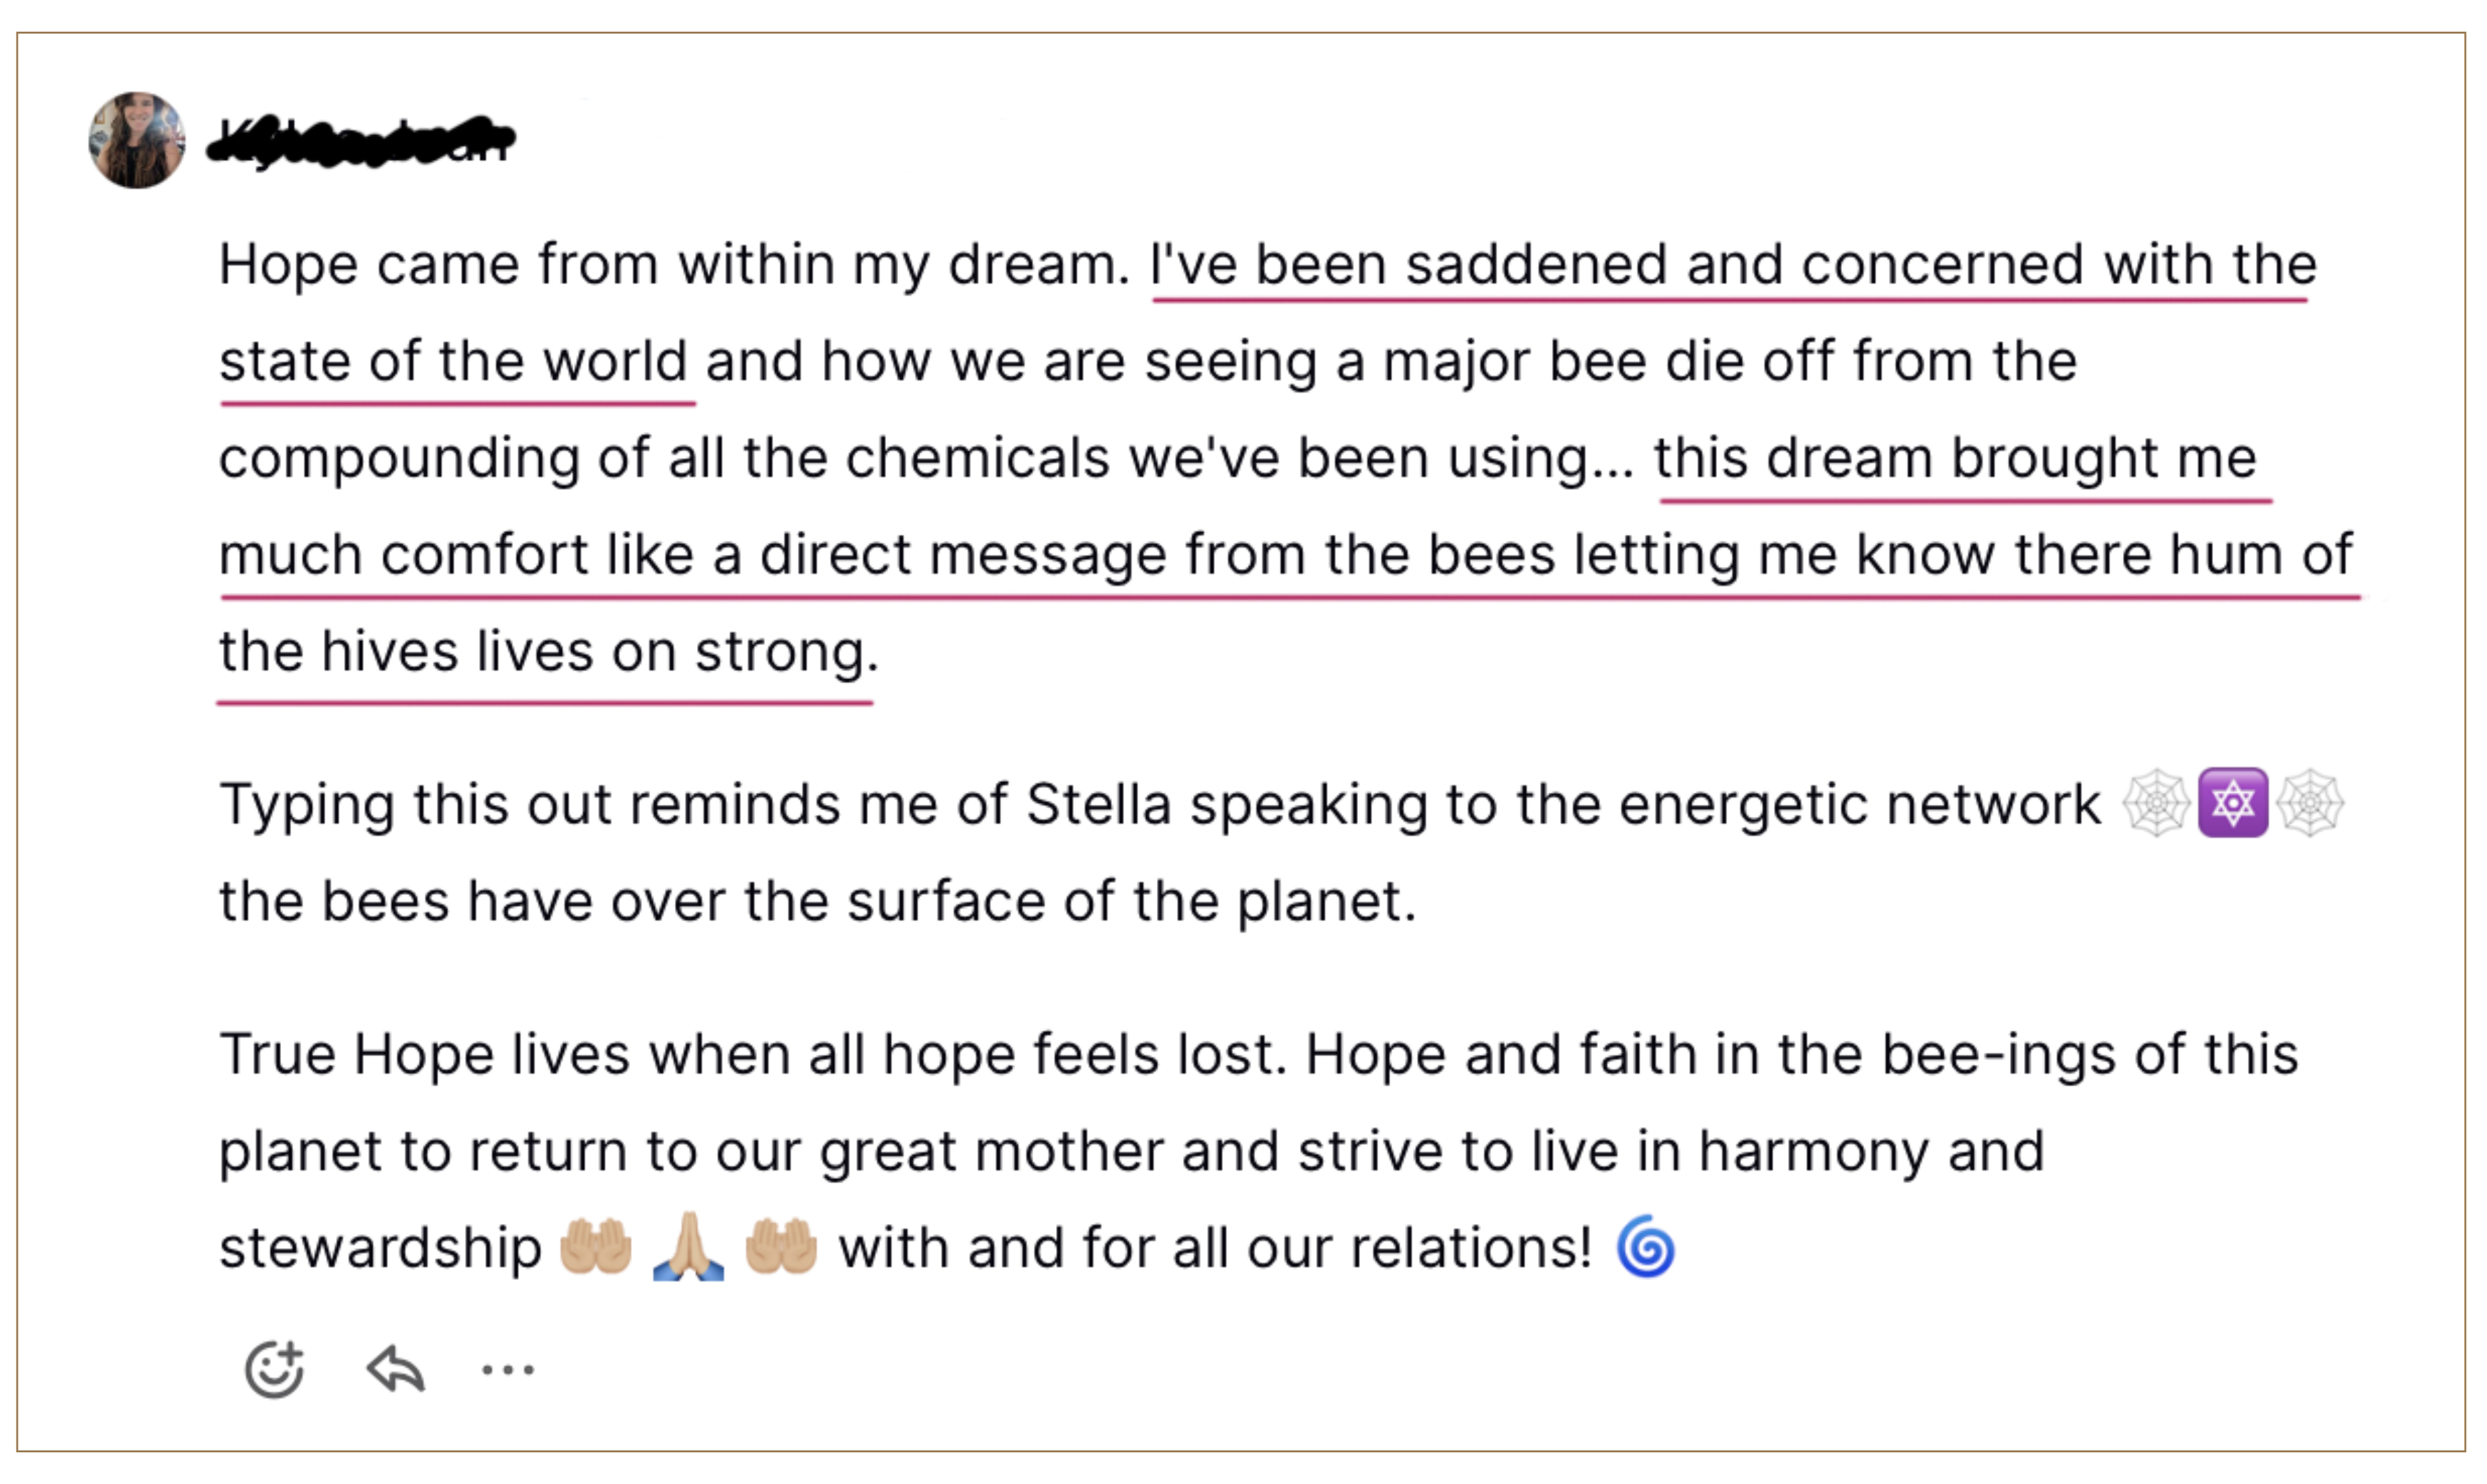Viewport: 2487px width, 1484px height.
Task: Click the reply arrow icon
Action: point(396,1368)
